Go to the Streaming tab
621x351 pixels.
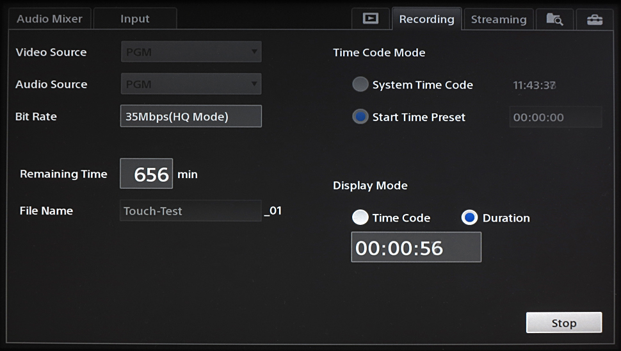pyautogui.click(x=499, y=19)
